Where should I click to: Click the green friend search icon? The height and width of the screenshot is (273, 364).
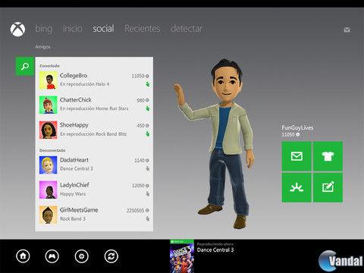pos(25,66)
